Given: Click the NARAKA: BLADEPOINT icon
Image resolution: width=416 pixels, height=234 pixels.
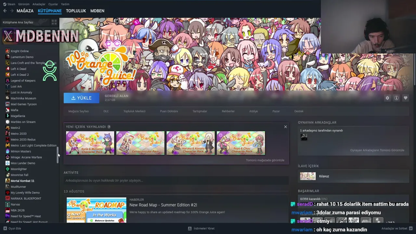Looking at the screenshot, I should pyautogui.click(x=7, y=199).
